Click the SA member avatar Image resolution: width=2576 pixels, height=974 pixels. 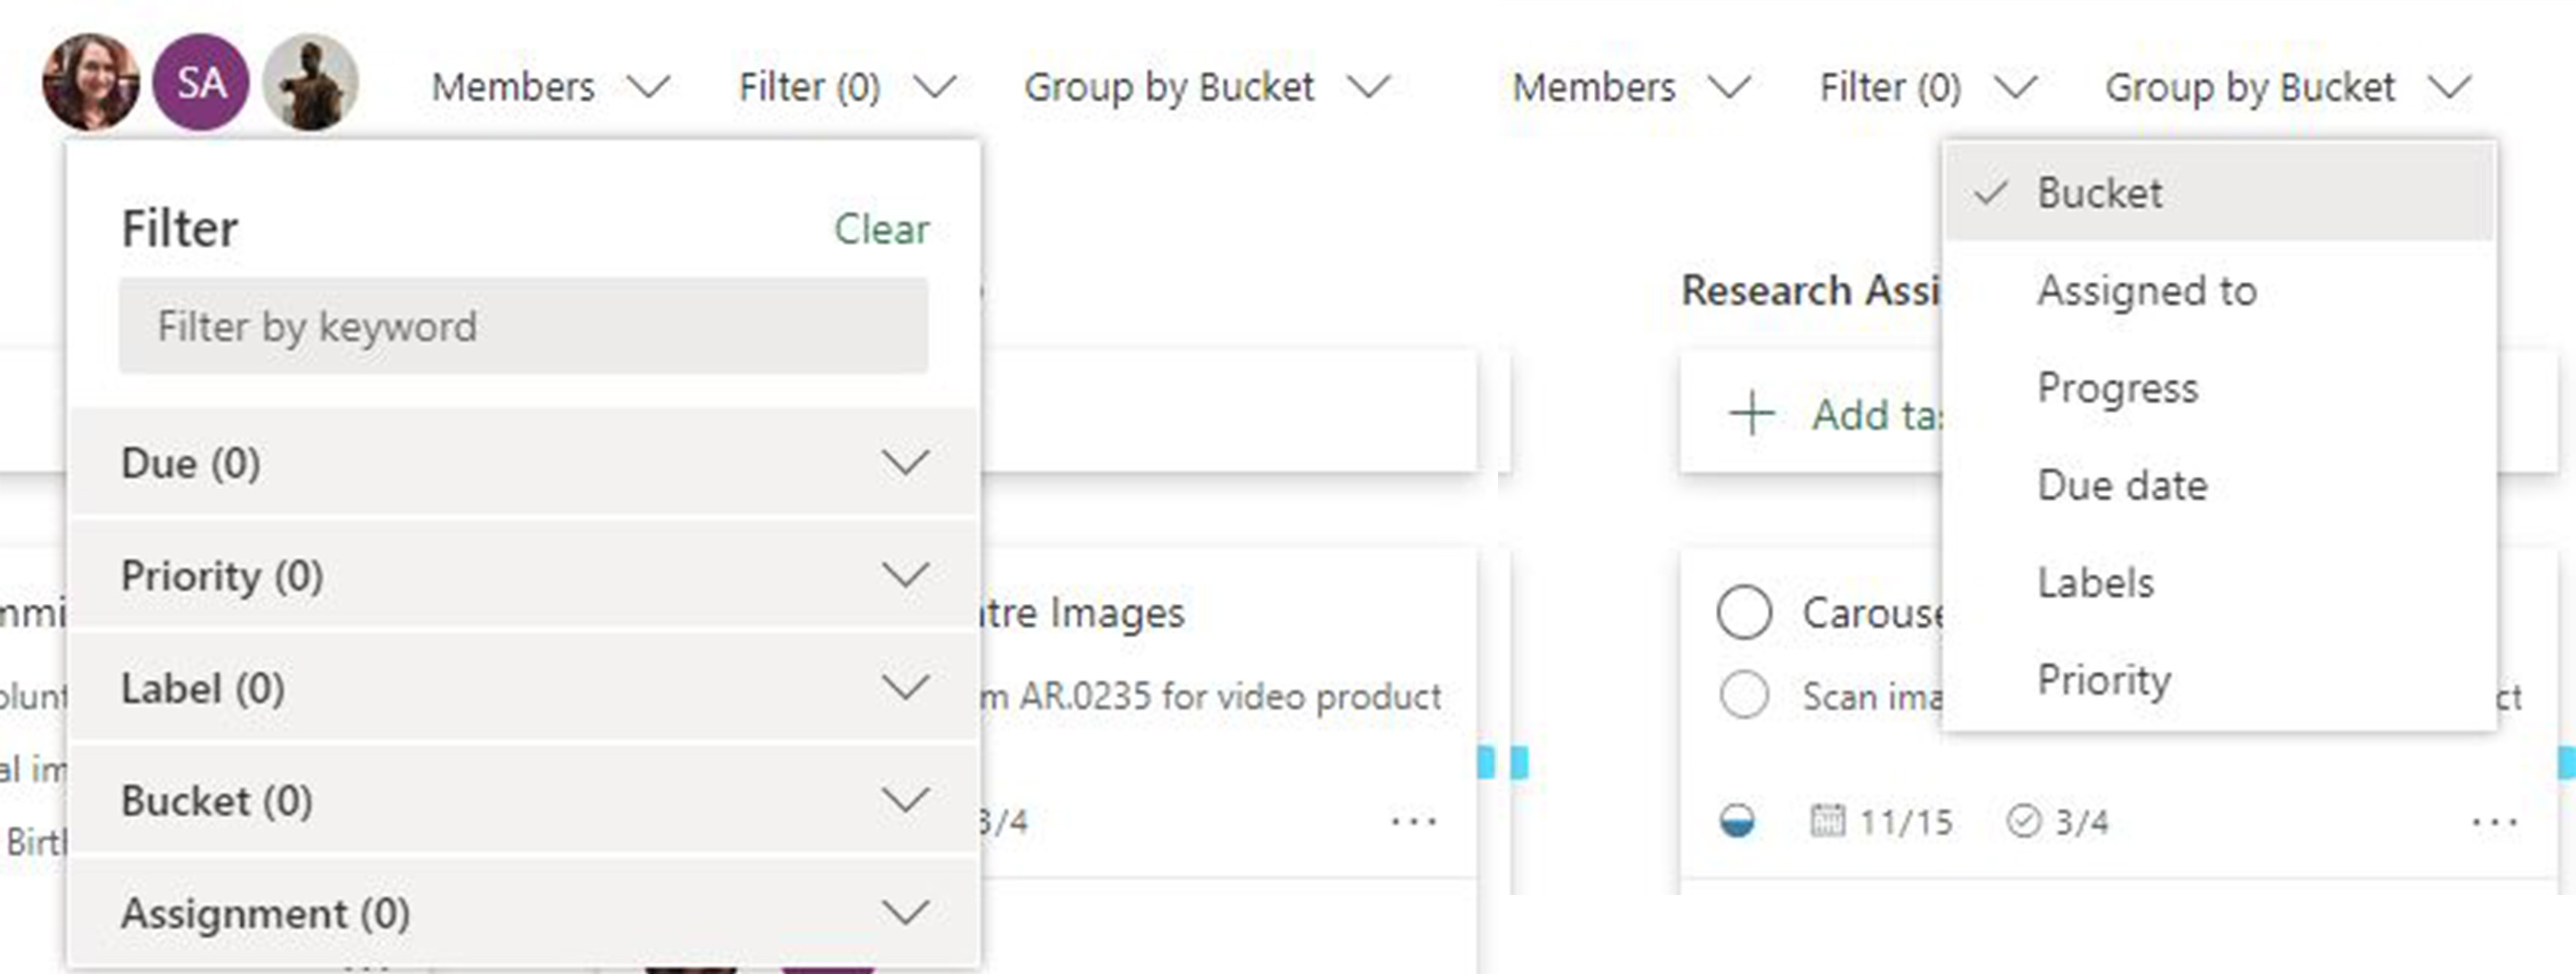(x=199, y=83)
